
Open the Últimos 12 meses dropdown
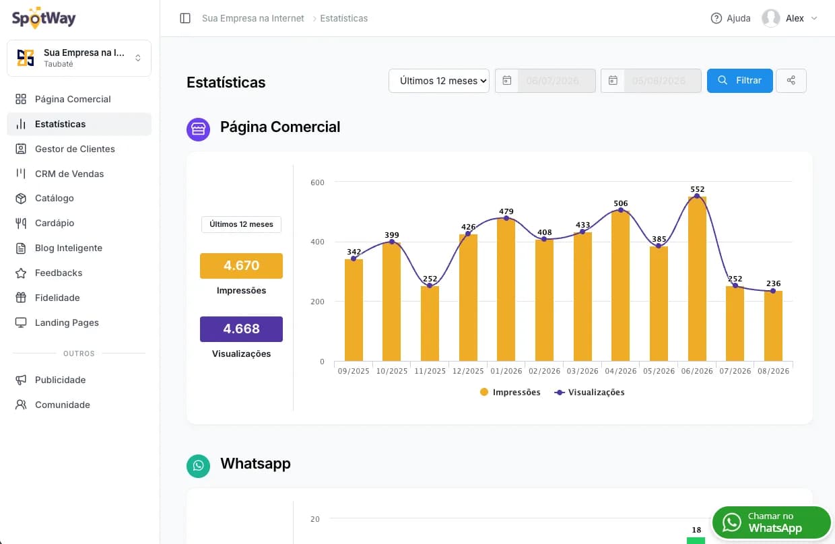[439, 81]
